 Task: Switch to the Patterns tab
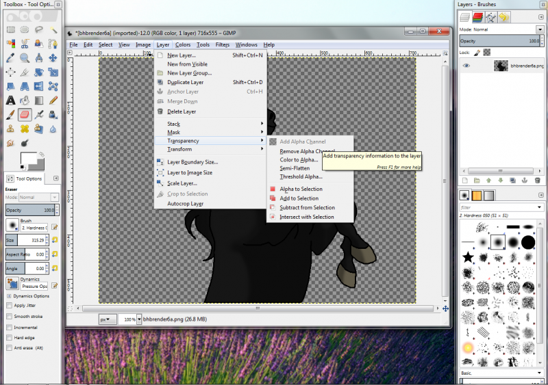[x=477, y=196]
